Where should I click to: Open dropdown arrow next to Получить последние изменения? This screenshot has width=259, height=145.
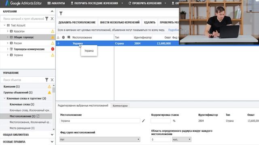click(x=122, y=3)
